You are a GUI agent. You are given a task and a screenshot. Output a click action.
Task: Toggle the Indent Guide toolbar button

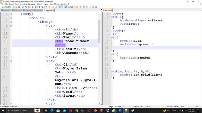[x=66, y=7]
